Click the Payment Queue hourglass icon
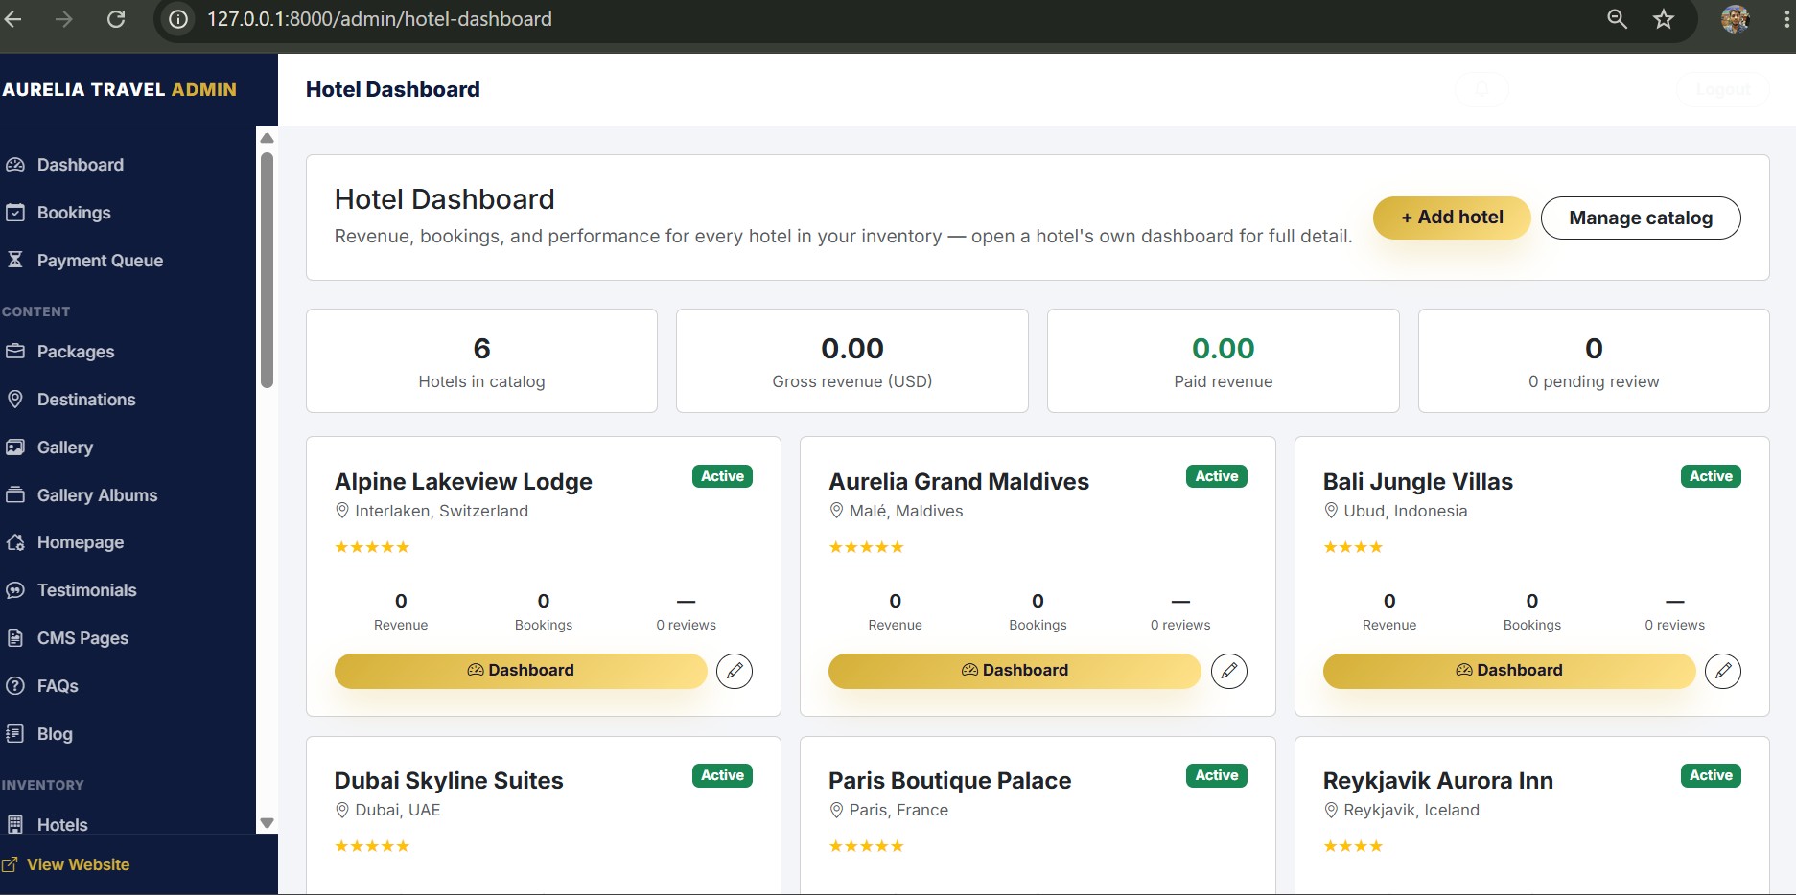1796x895 pixels. coord(15,260)
